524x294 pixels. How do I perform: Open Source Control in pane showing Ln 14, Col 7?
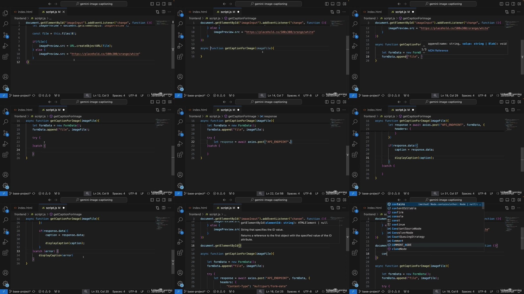[180, 35]
